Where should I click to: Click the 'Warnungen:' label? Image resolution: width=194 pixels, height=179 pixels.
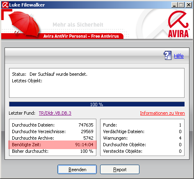[x=115, y=138]
